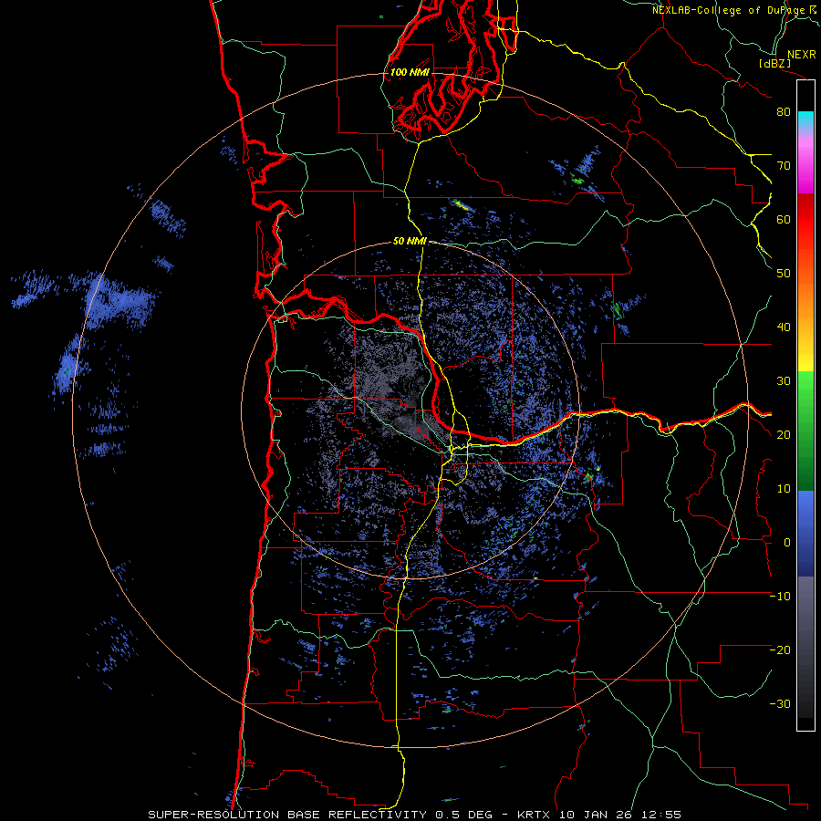The width and height of the screenshot is (821, 821).
Task: Click the "NEXR" label above the color bar
Action: [801, 55]
